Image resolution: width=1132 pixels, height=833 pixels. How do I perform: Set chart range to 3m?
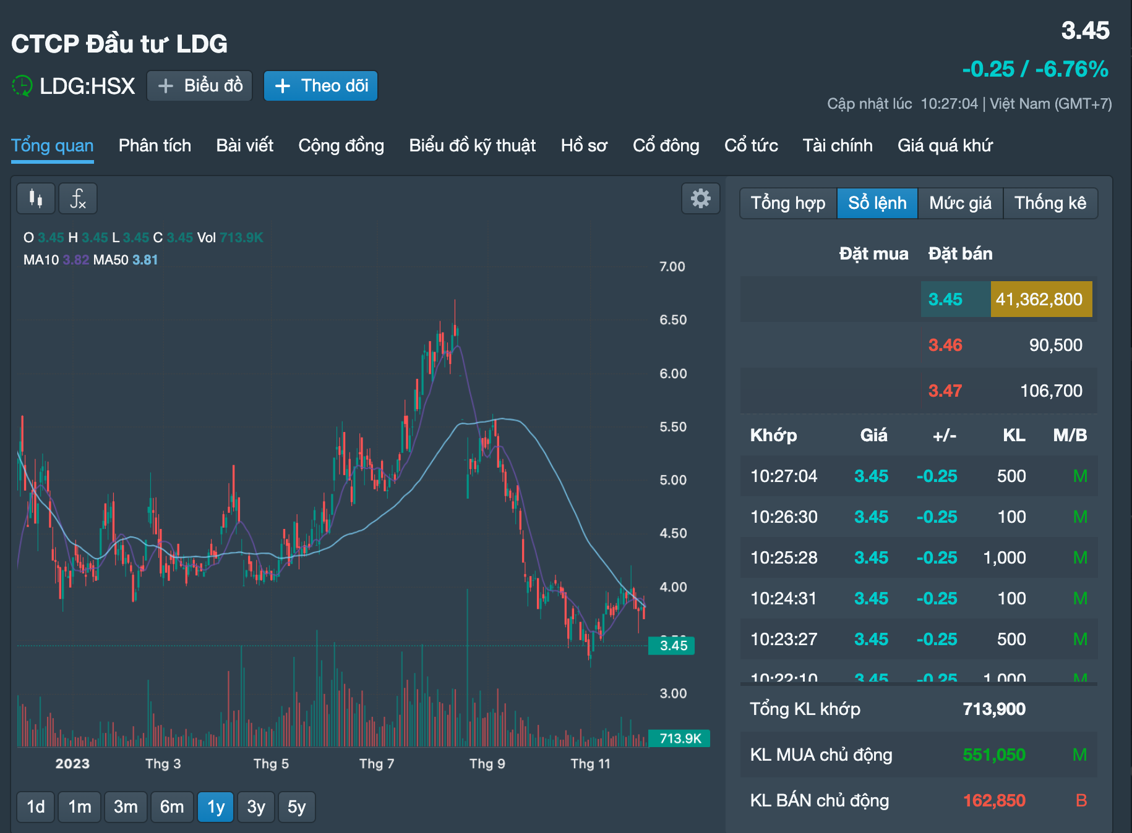[126, 807]
